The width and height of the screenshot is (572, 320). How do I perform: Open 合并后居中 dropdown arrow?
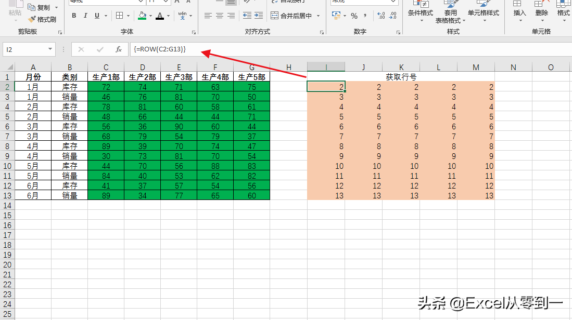pos(318,16)
